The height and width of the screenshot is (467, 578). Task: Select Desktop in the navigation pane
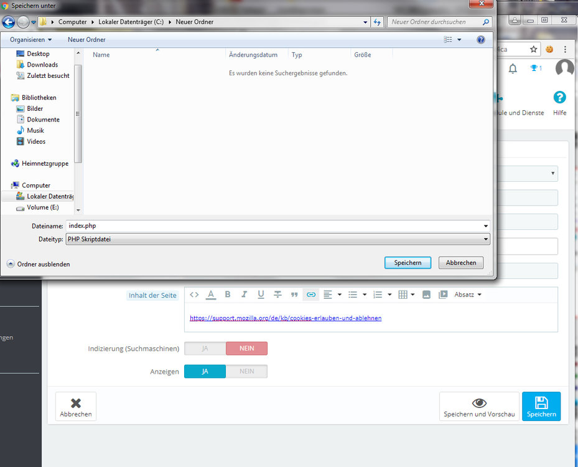[x=38, y=54]
